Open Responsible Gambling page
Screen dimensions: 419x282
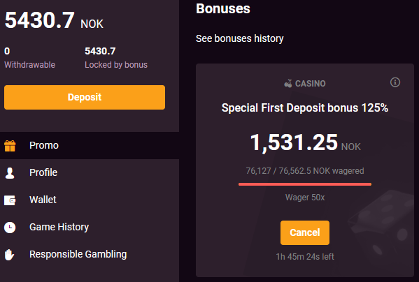coord(90,254)
